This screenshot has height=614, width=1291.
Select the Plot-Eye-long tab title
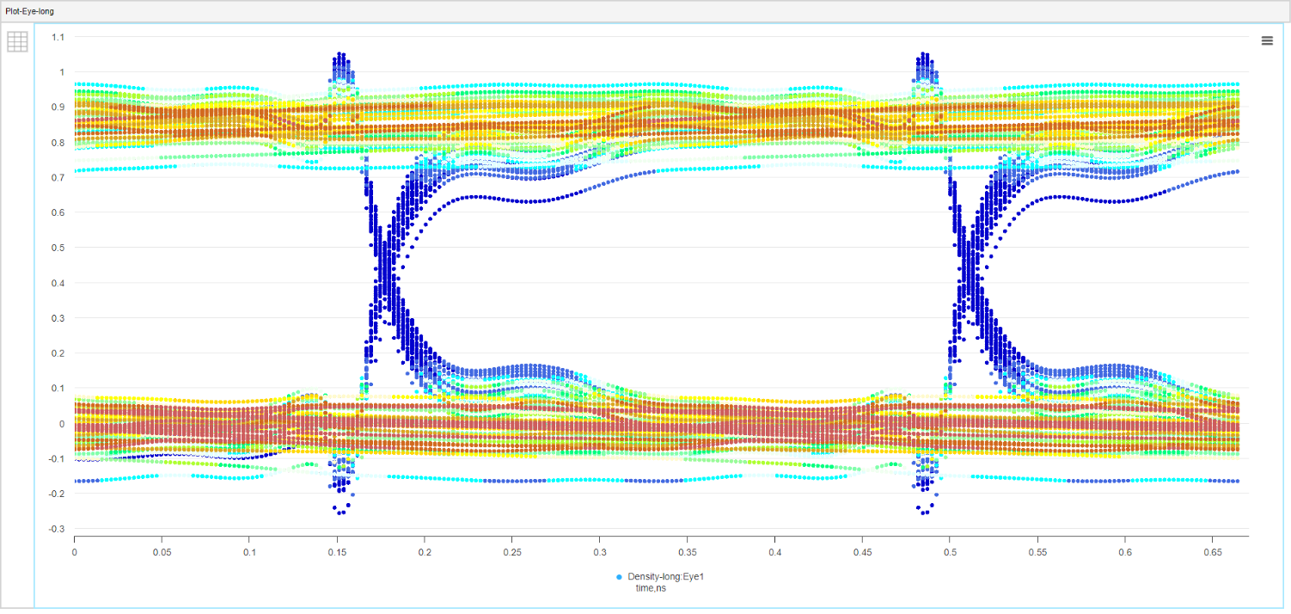pyautogui.click(x=30, y=11)
